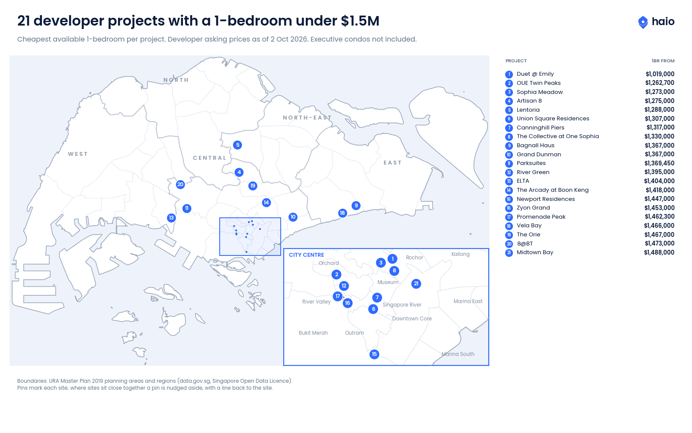692x433 pixels.
Task: Select pin 7 near Singapore River label
Action: [x=378, y=297]
